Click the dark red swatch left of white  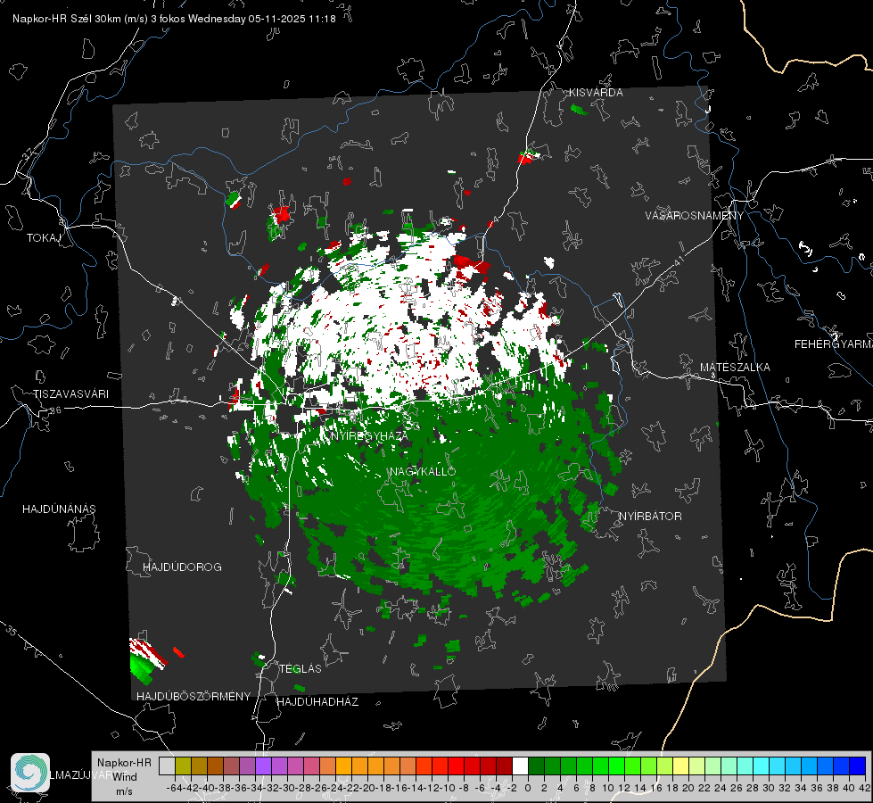coord(504,766)
